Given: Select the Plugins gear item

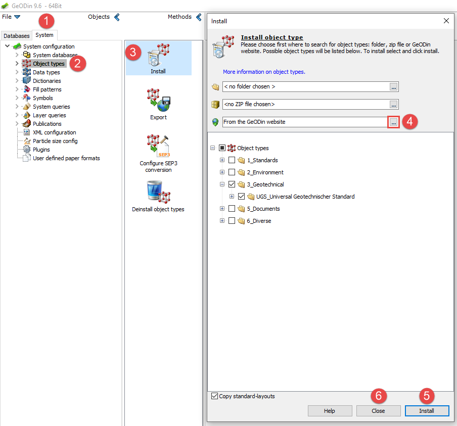Looking at the screenshot, I should pos(41,150).
